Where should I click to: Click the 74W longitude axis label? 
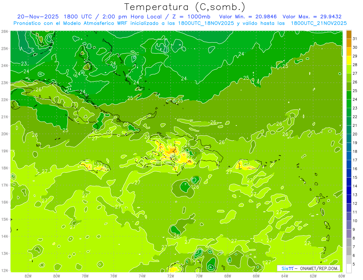tap(142, 276)
